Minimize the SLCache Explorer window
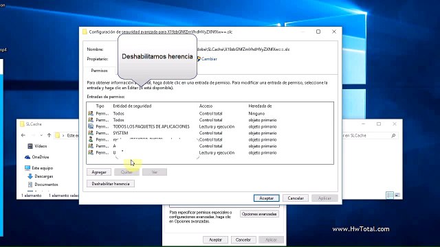This screenshot has height=247, width=440. click(364, 123)
